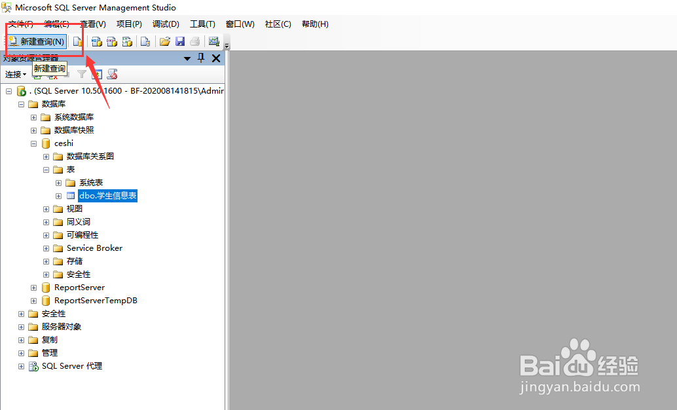The image size is (677, 410).
Task: Expand the 数据库关系图 folder
Action: (x=46, y=157)
